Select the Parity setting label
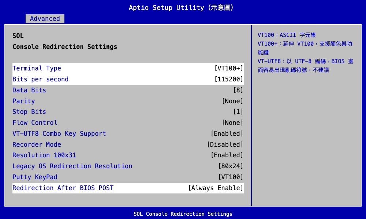Screen dimensions: 366x219 click(23, 101)
